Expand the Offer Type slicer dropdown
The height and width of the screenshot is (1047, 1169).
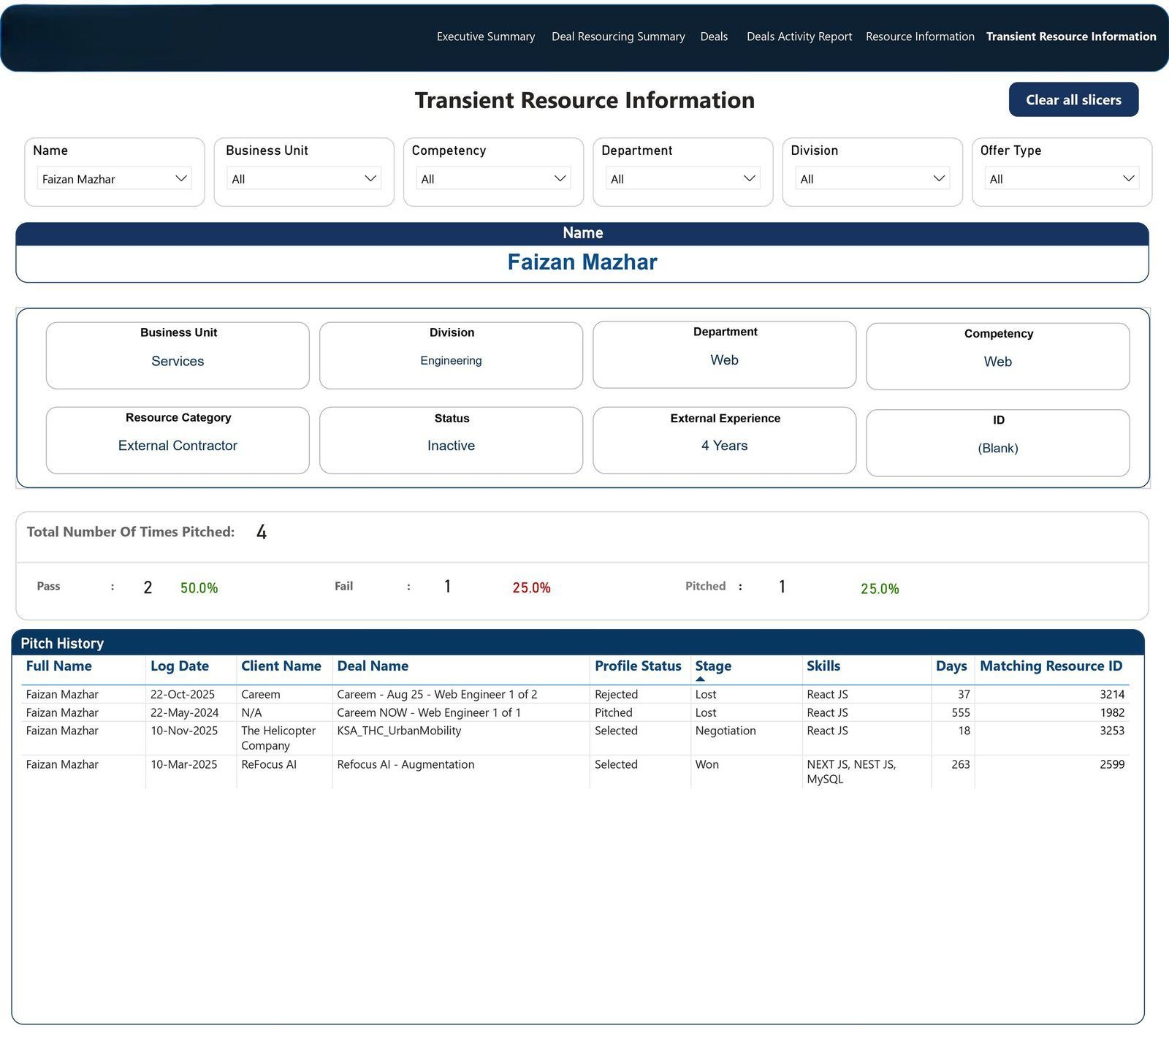point(1062,178)
